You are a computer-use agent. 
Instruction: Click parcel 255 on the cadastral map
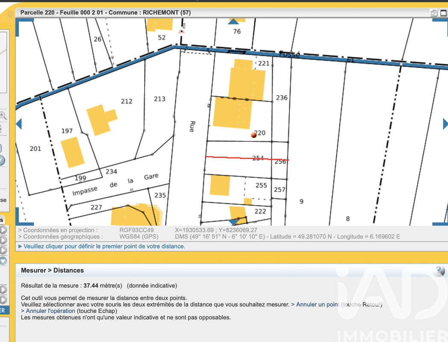pos(261,185)
